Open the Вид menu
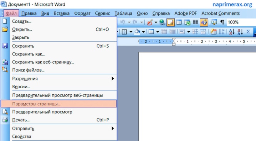256x141 pixels. pyautogui.click(x=45, y=14)
